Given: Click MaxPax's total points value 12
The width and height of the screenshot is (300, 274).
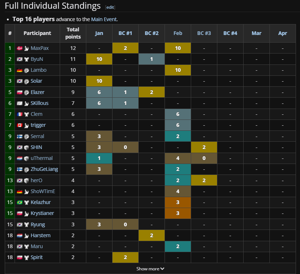Looking at the screenshot, I should [x=73, y=48].
